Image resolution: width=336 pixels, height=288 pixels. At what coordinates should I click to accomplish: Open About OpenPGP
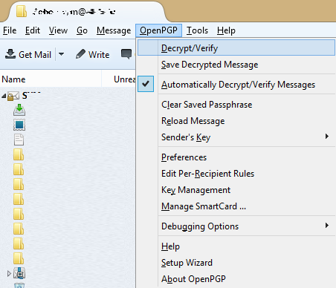point(236,279)
